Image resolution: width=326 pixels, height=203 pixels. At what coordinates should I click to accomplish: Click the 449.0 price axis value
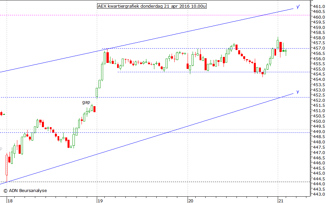(319, 132)
